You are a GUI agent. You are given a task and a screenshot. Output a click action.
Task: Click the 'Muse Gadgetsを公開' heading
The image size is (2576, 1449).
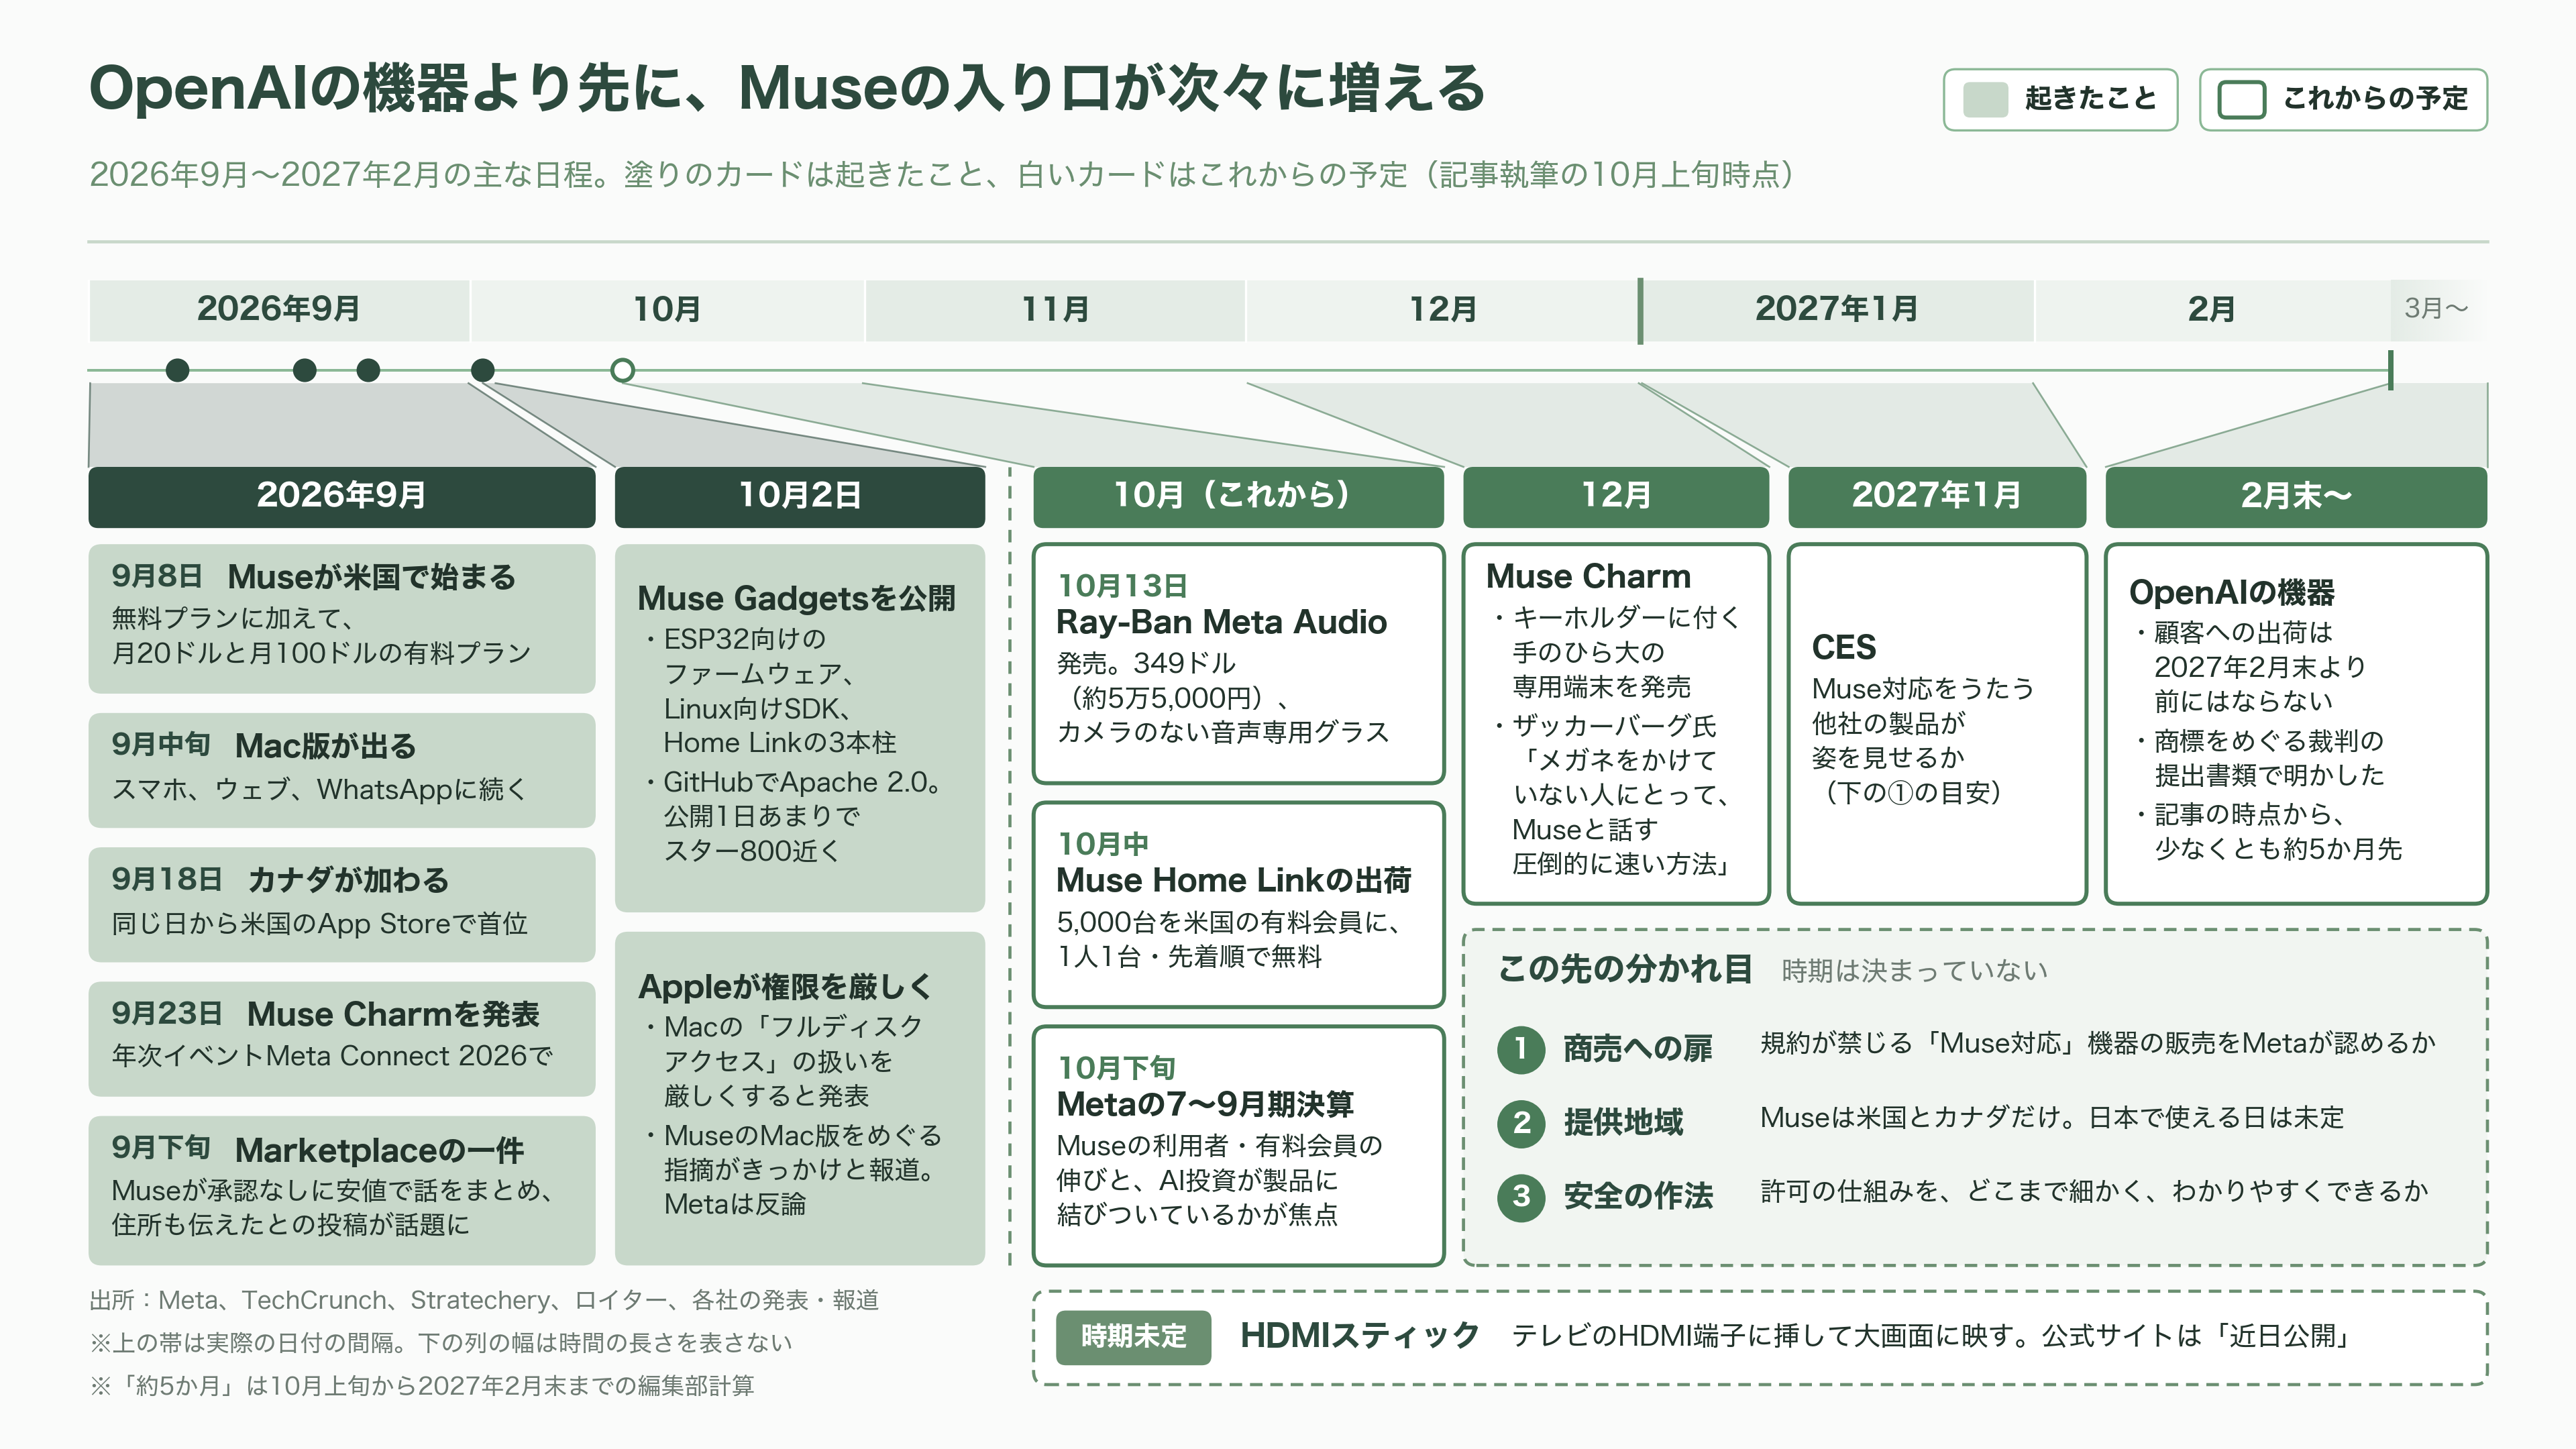pyautogui.click(x=797, y=599)
